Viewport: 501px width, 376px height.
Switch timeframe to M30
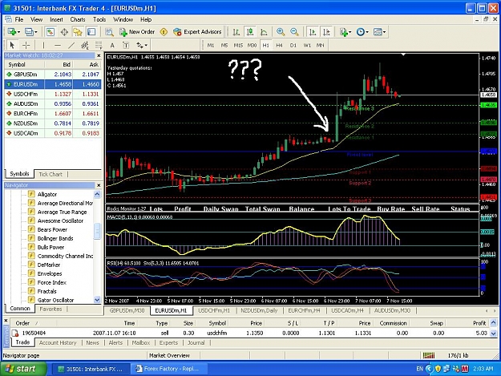[252, 46]
